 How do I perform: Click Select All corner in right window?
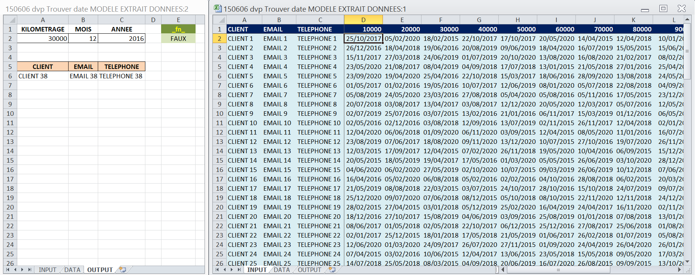pyautogui.click(x=220, y=20)
